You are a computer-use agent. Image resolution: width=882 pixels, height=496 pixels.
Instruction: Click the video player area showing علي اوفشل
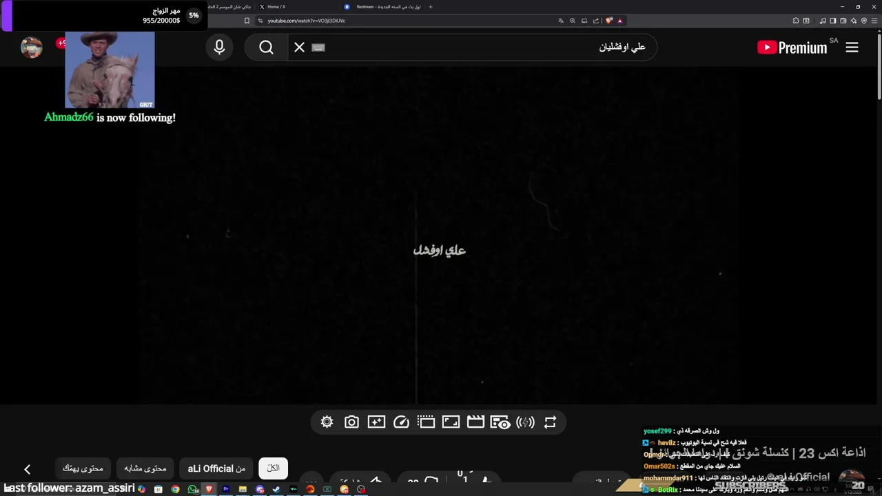[x=440, y=234]
